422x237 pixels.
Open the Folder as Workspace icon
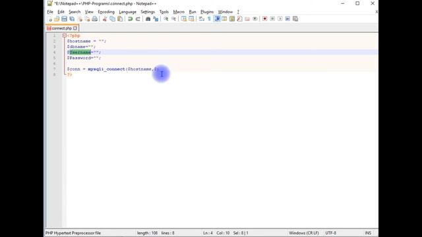(247, 19)
